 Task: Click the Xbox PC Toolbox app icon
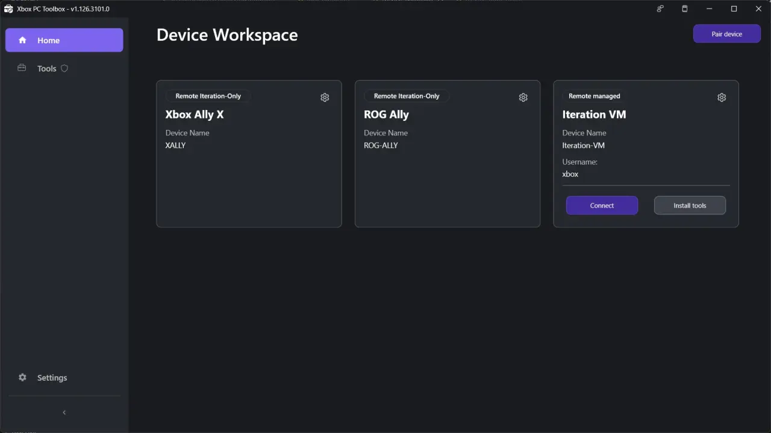tap(8, 8)
